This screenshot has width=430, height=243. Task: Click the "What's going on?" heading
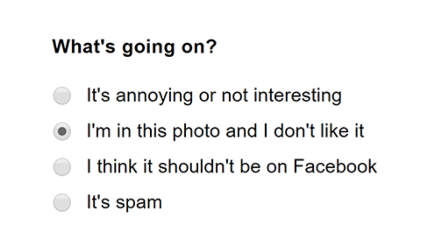pyautogui.click(x=135, y=47)
